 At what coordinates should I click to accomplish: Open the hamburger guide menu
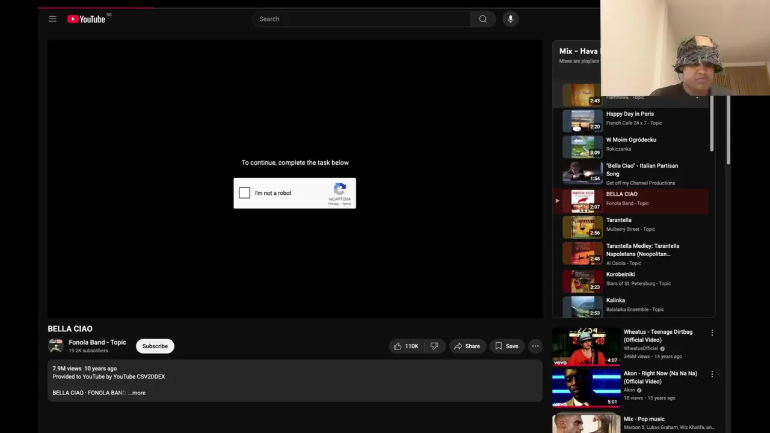tap(52, 19)
